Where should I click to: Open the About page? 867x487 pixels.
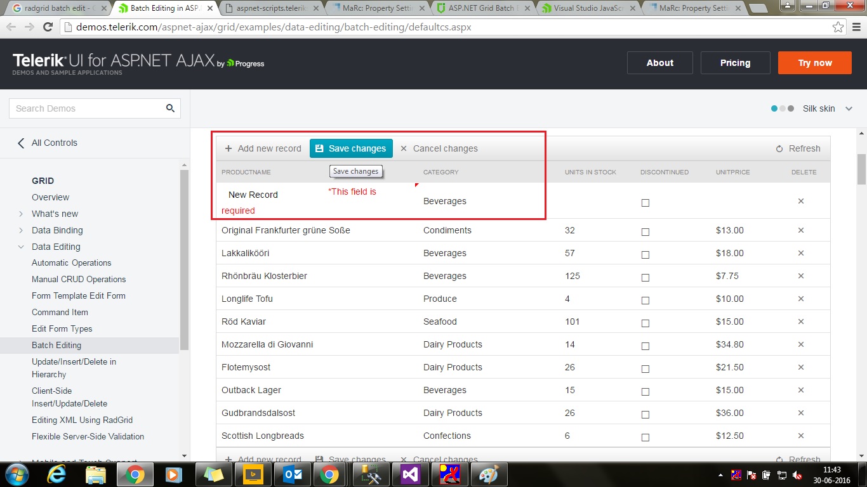[660, 63]
